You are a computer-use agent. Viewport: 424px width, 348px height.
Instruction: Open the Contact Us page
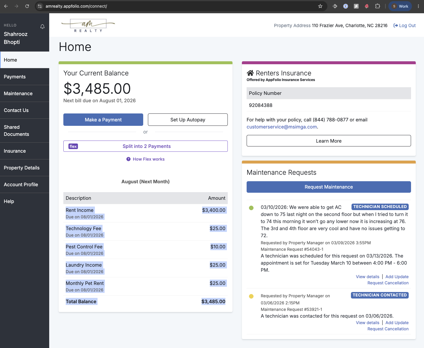(x=25, y=110)
